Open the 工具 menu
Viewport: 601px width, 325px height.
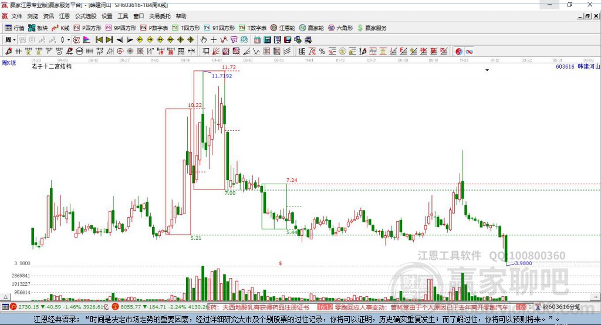[x=123, y=16]
